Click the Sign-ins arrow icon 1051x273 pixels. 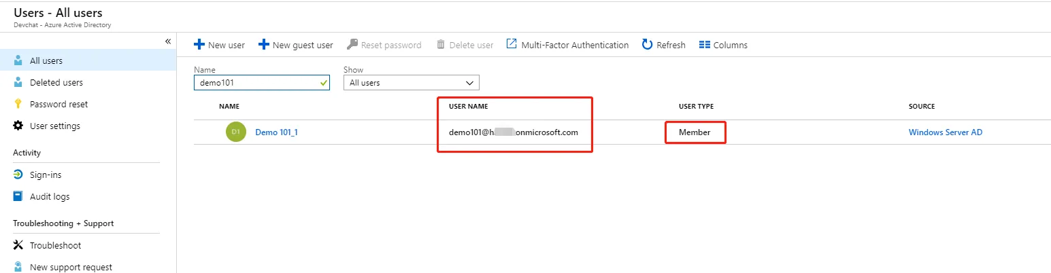(18, 175)
